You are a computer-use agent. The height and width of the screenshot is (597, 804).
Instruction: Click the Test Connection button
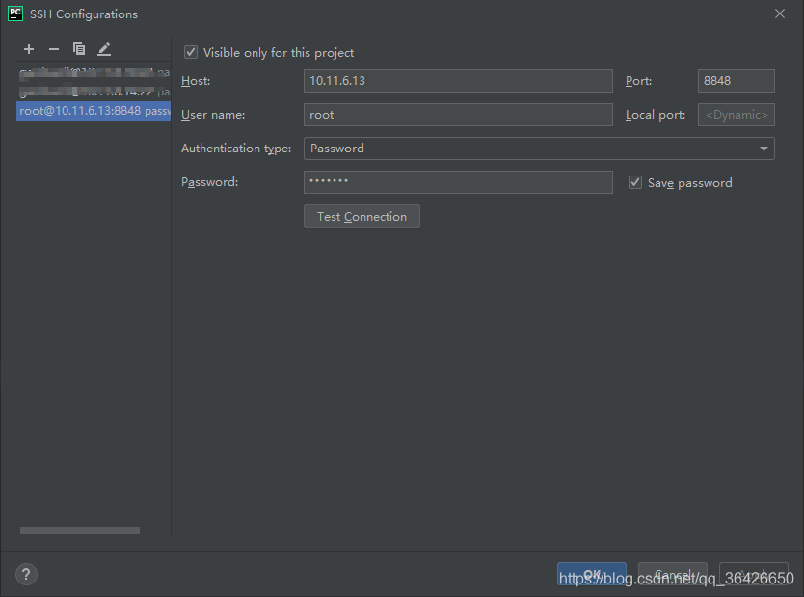(362, 217)
